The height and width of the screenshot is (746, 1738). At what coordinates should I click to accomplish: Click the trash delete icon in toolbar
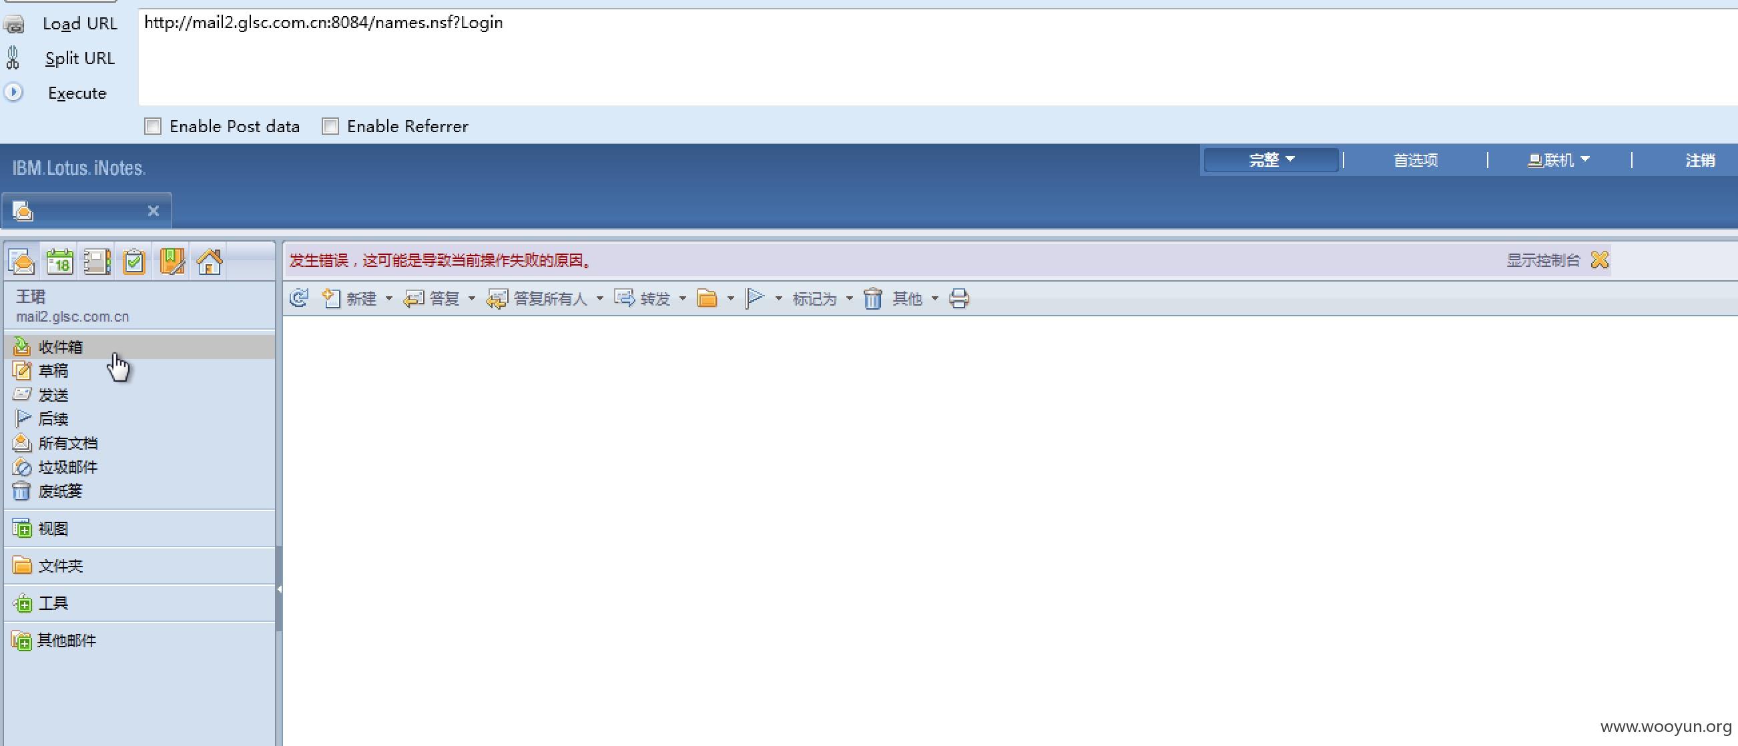click(x=872, y=298)
